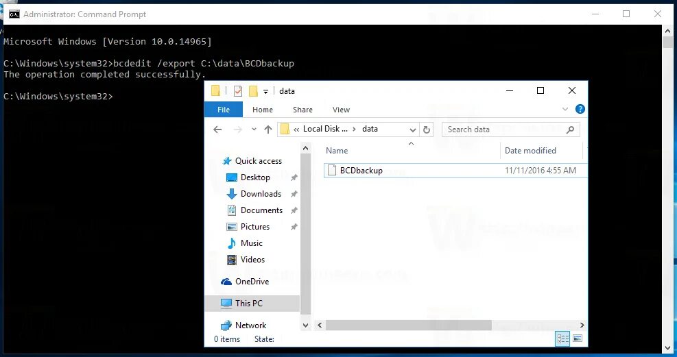Click the pin icon next to Documents

294,210
